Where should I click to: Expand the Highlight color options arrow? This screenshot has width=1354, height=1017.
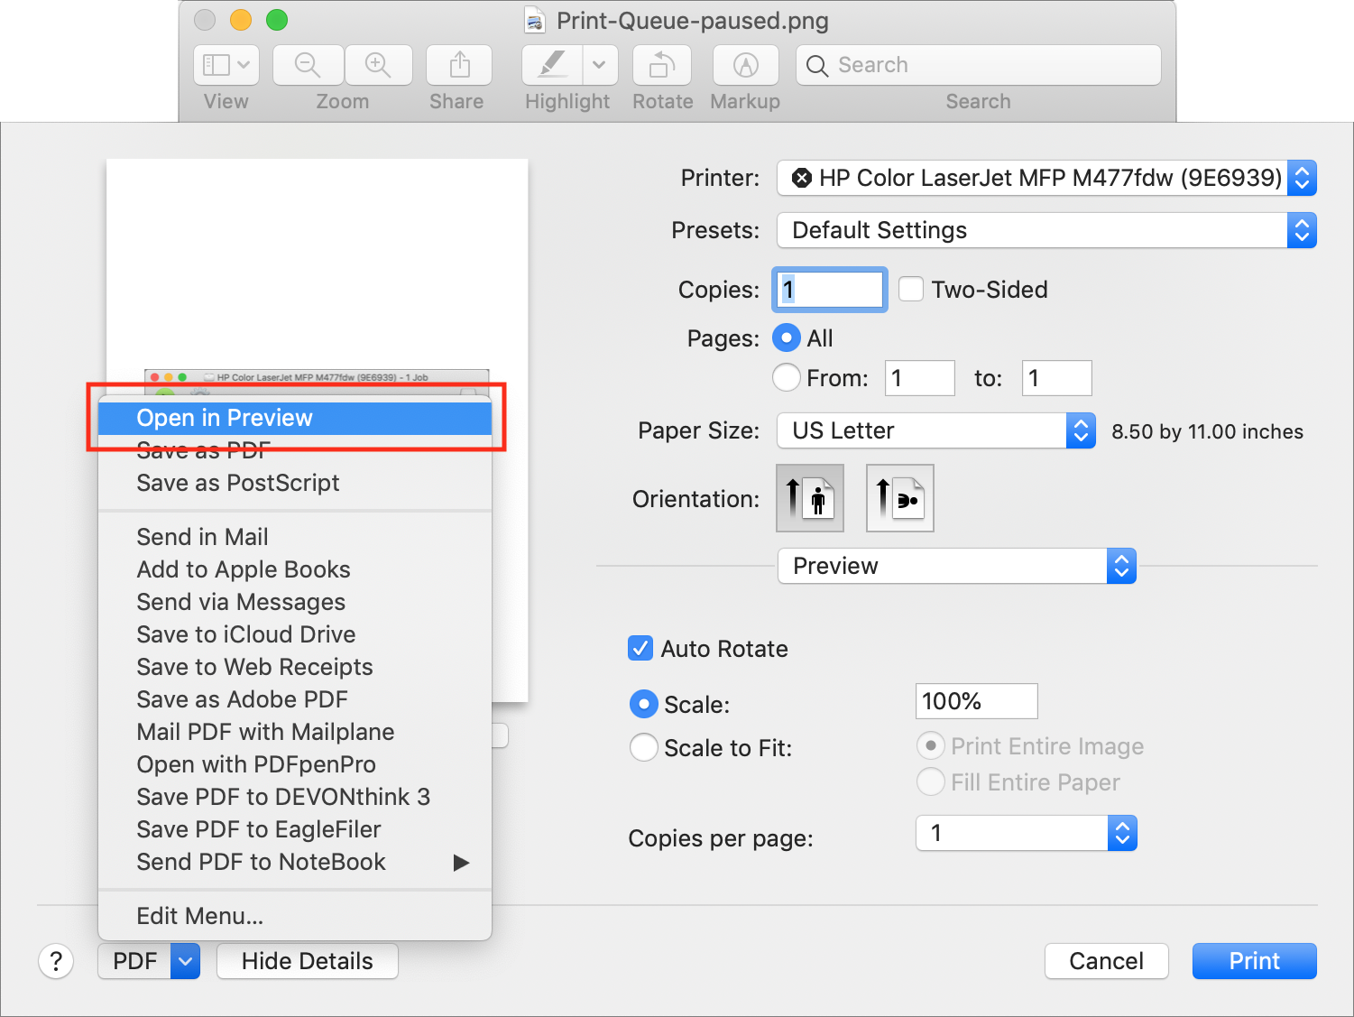coord(600,65)
